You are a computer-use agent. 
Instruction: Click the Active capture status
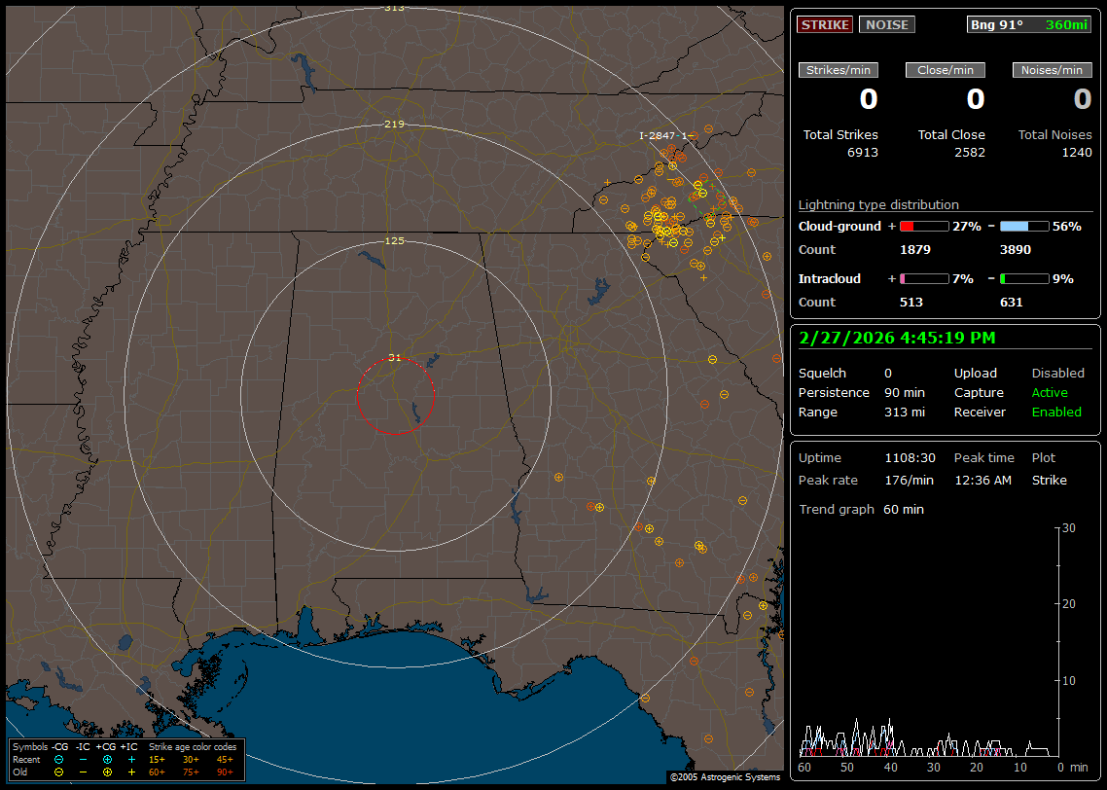[x=1050, y=393]
